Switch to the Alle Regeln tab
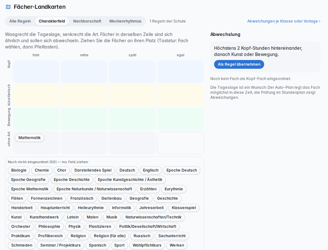The image size is (328, 250). 20,21
